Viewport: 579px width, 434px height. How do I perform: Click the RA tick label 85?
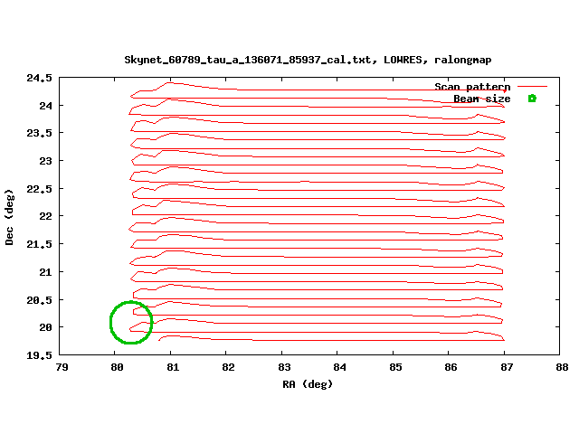pyautogui.click(x=395, y=367)
